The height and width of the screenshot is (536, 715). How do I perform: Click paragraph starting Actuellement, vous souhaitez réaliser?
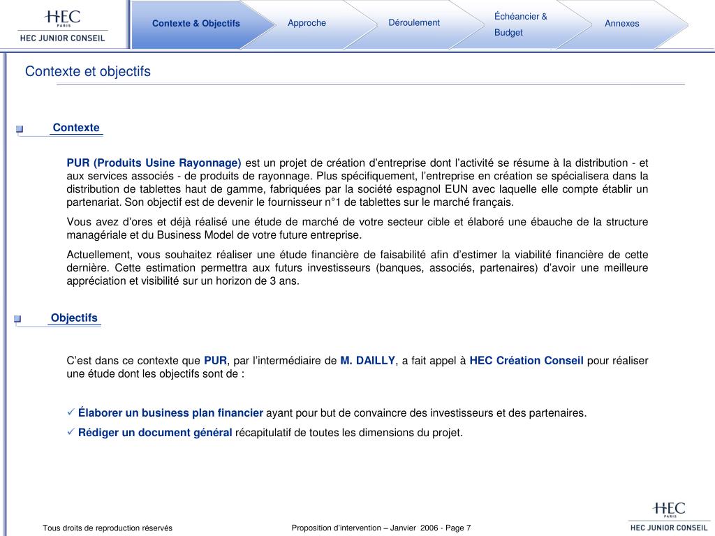357,267
